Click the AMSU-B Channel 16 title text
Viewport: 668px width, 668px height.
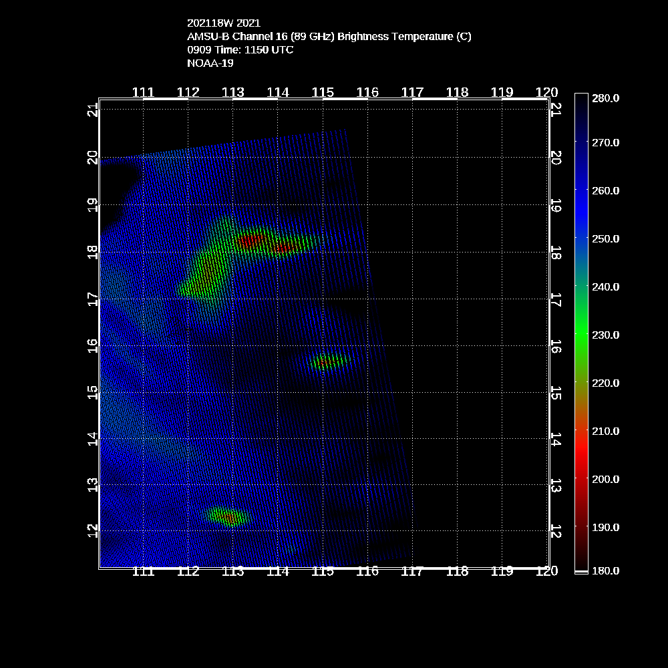[x=329, y=37]
